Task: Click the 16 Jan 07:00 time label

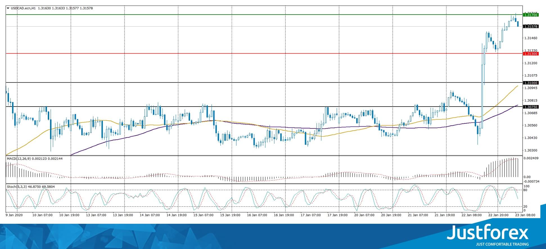Action: pos(257,215)
